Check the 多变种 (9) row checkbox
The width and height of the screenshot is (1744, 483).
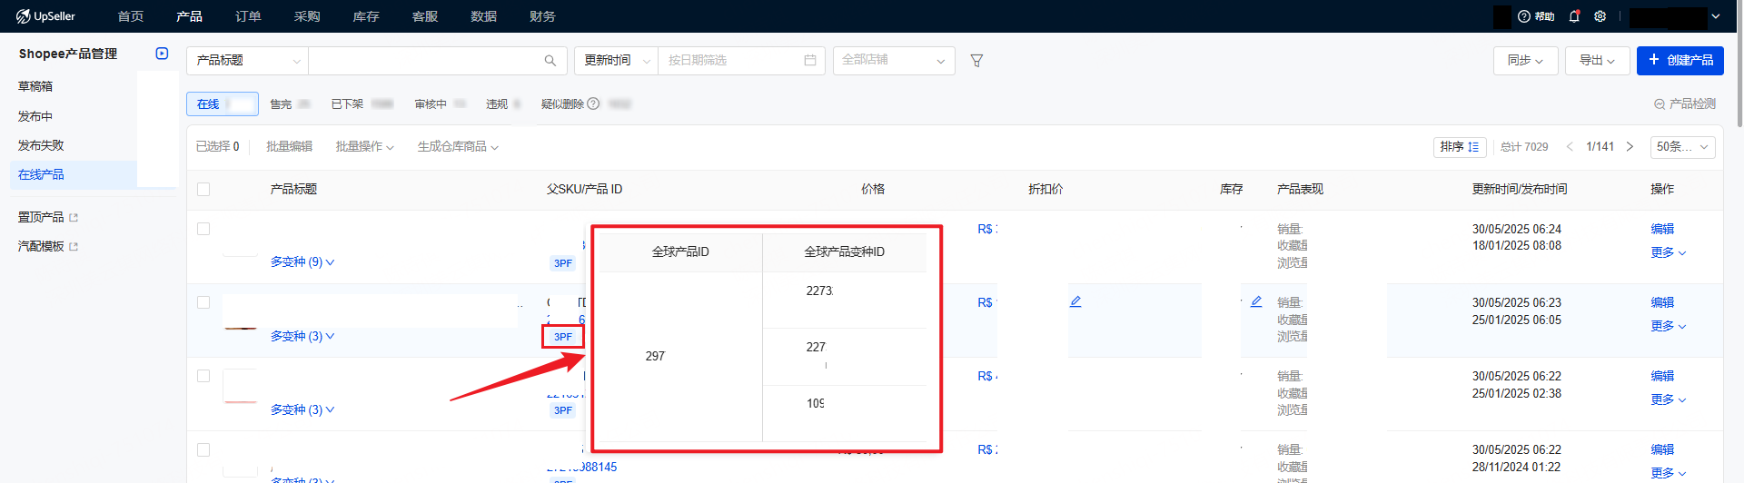point(203,229)
